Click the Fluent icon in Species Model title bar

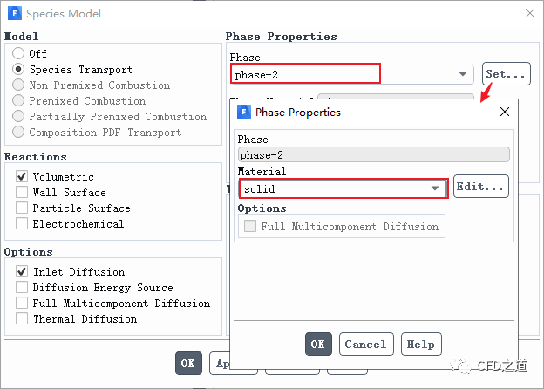(x=13, y=13)
